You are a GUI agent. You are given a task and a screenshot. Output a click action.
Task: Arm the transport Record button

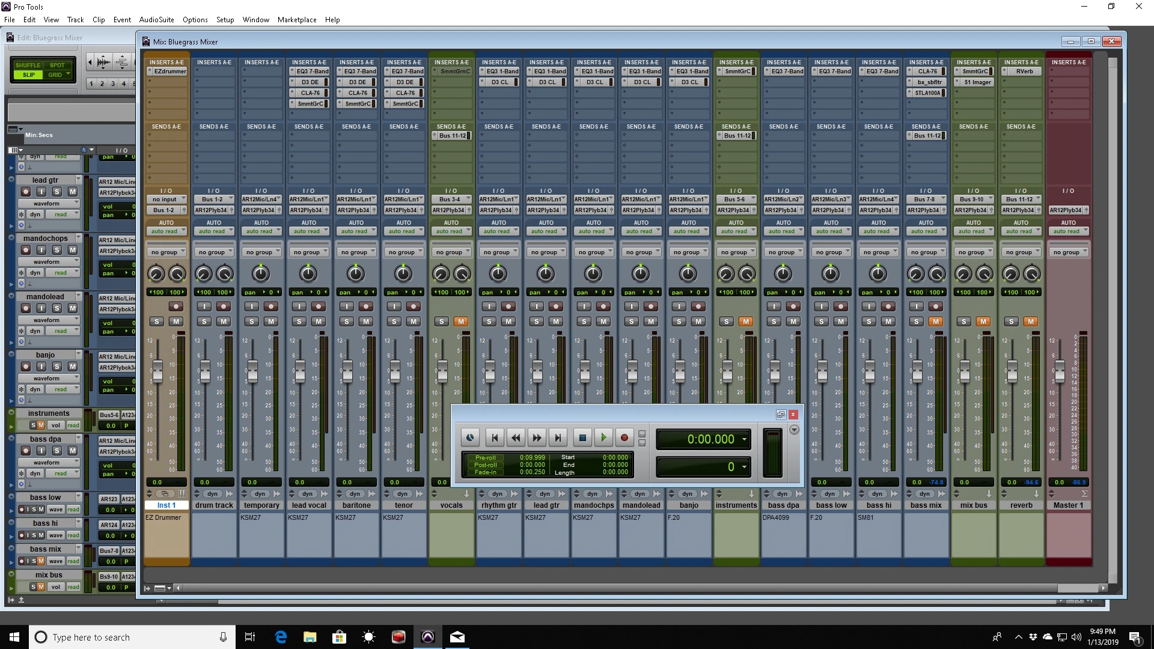tap(624, 438)
